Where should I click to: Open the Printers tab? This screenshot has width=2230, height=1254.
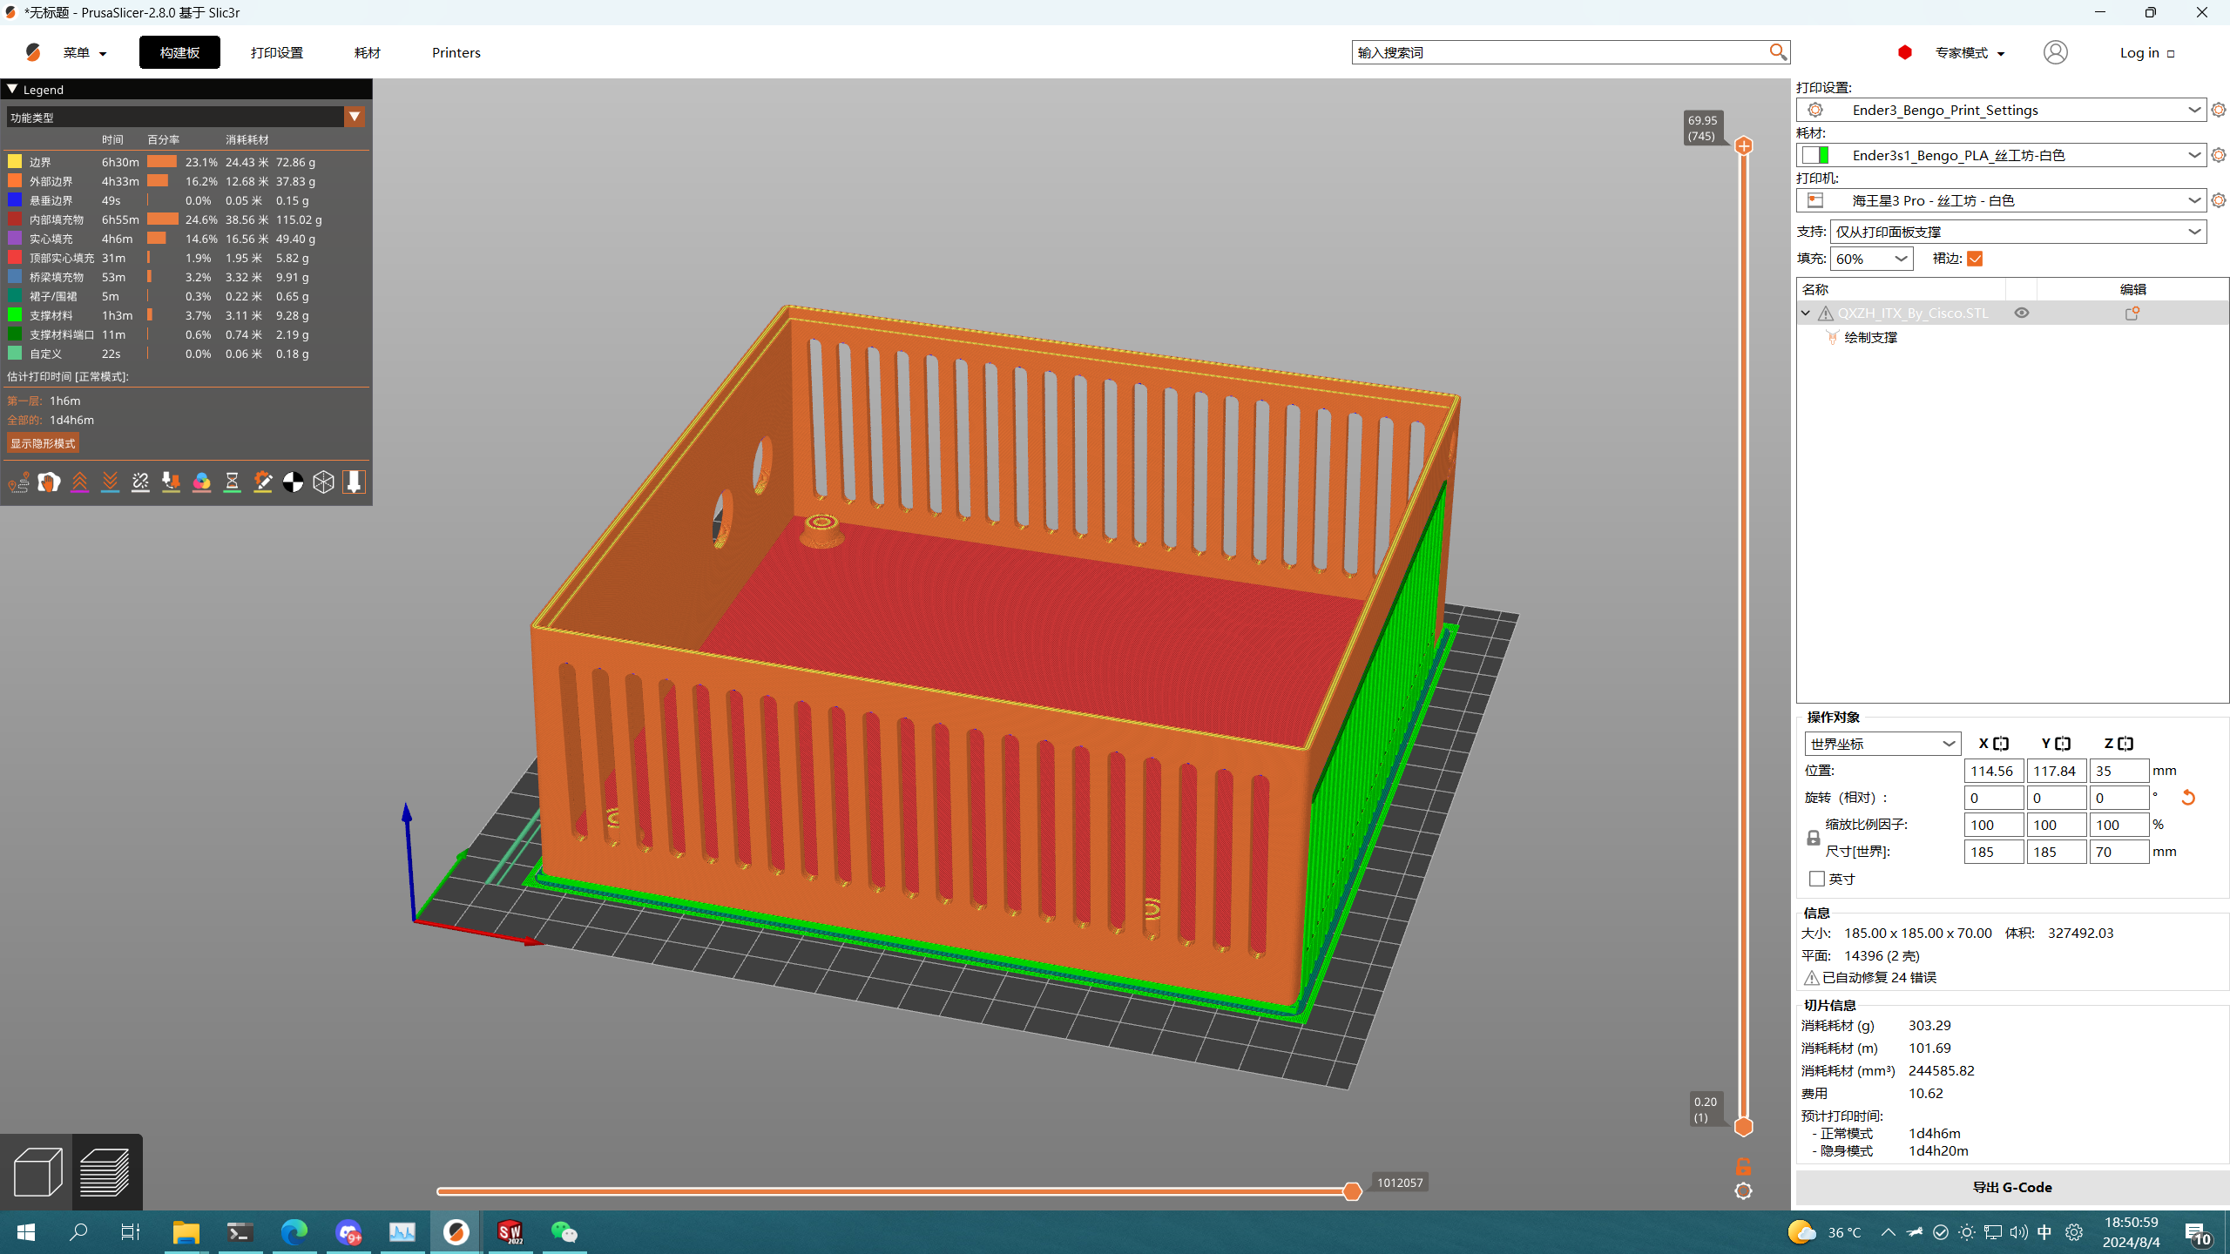456,52
